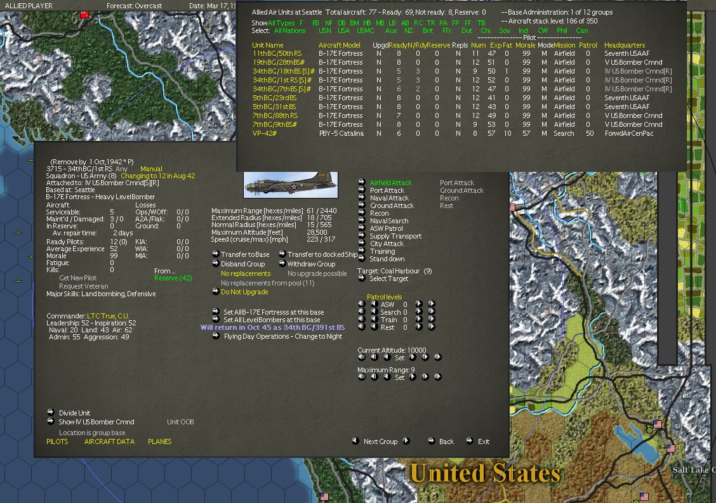Click the Select Target arrow icon
This screenshot has height=503, width=716.
(x=362, y=278)
